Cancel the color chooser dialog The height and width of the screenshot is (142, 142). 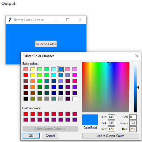click(51, 136)
